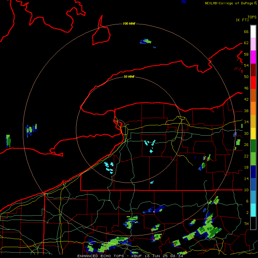Click the 'TOPS' legend title

(x=252, y=17)
